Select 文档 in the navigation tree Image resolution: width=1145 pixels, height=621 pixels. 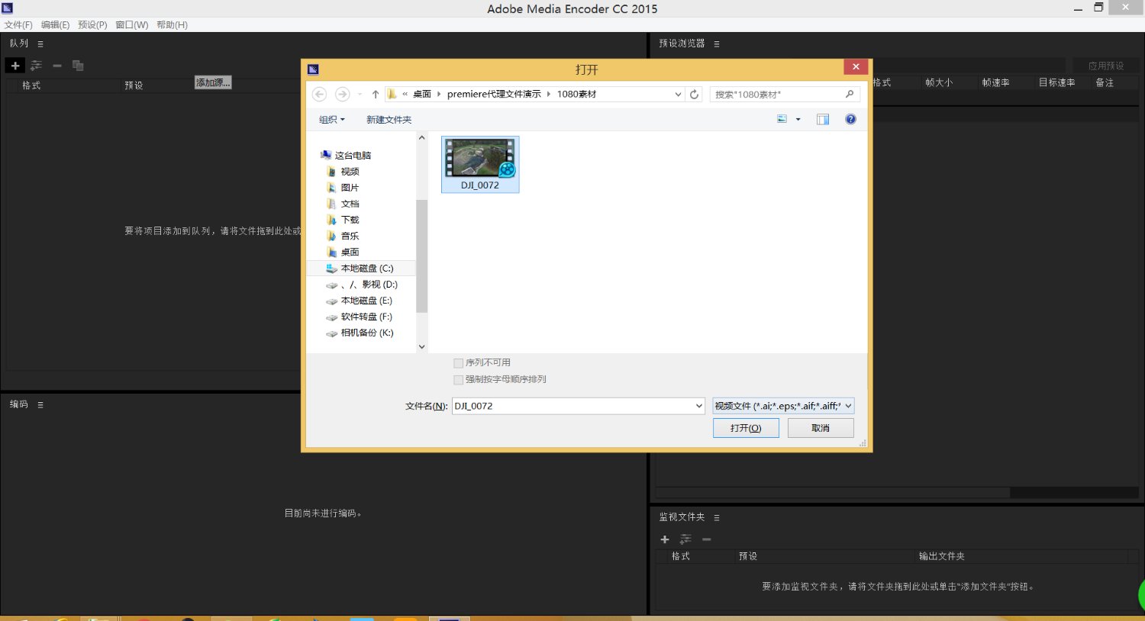click(350, 204)
